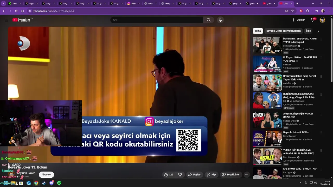Open the Beyaz'la Joker 8. Bölüm thumbnail

(267, 139)
